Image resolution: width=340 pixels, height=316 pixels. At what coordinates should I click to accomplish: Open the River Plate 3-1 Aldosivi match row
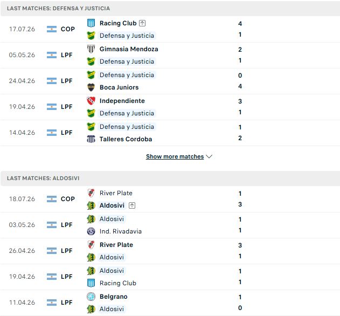(x=170, y=251)
